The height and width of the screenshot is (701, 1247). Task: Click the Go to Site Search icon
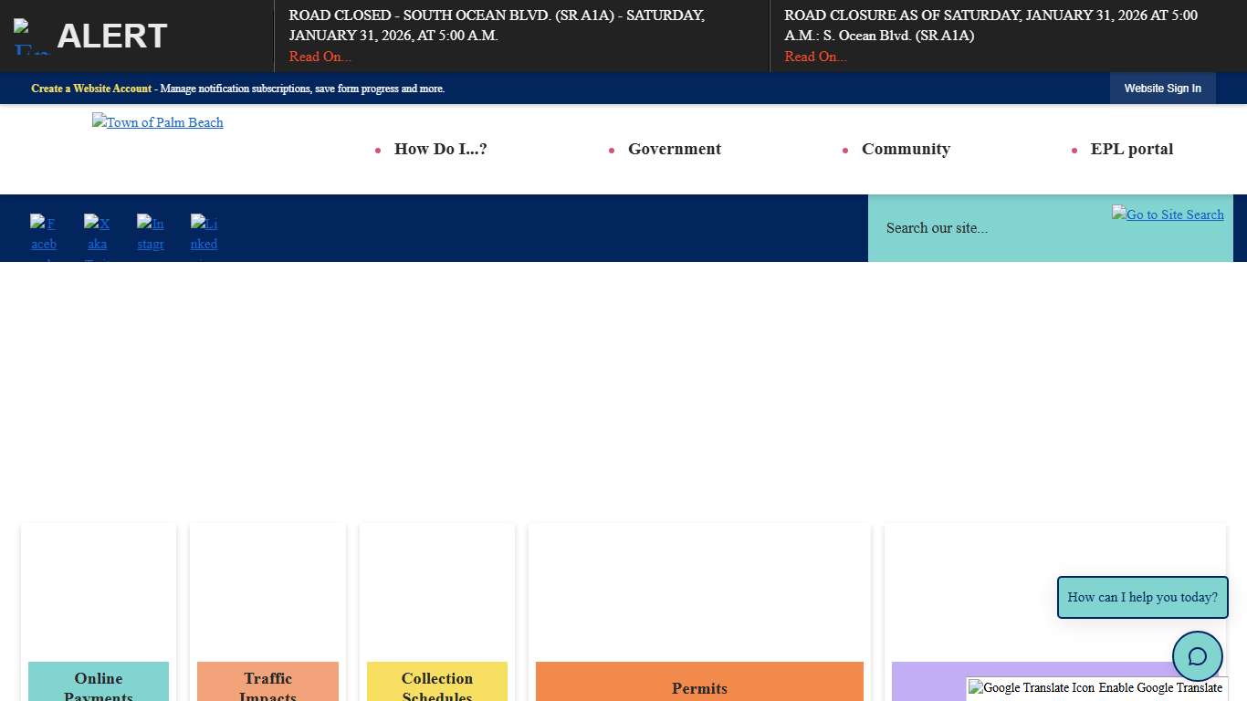click(x=1167, y=214)
